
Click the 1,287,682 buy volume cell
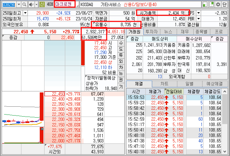coord(201,45)
